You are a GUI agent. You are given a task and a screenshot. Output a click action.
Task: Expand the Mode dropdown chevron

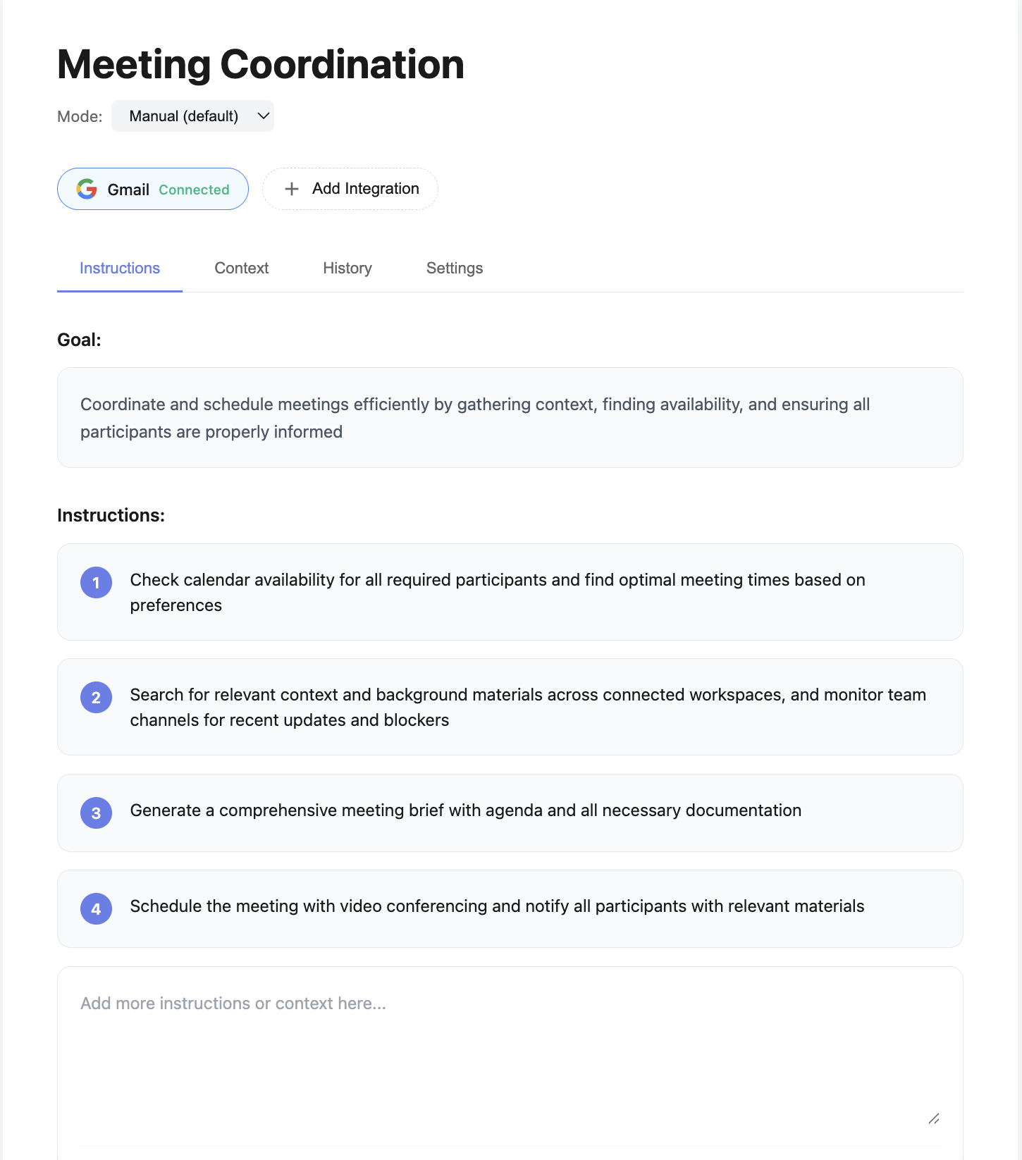(x=264, y=116)
